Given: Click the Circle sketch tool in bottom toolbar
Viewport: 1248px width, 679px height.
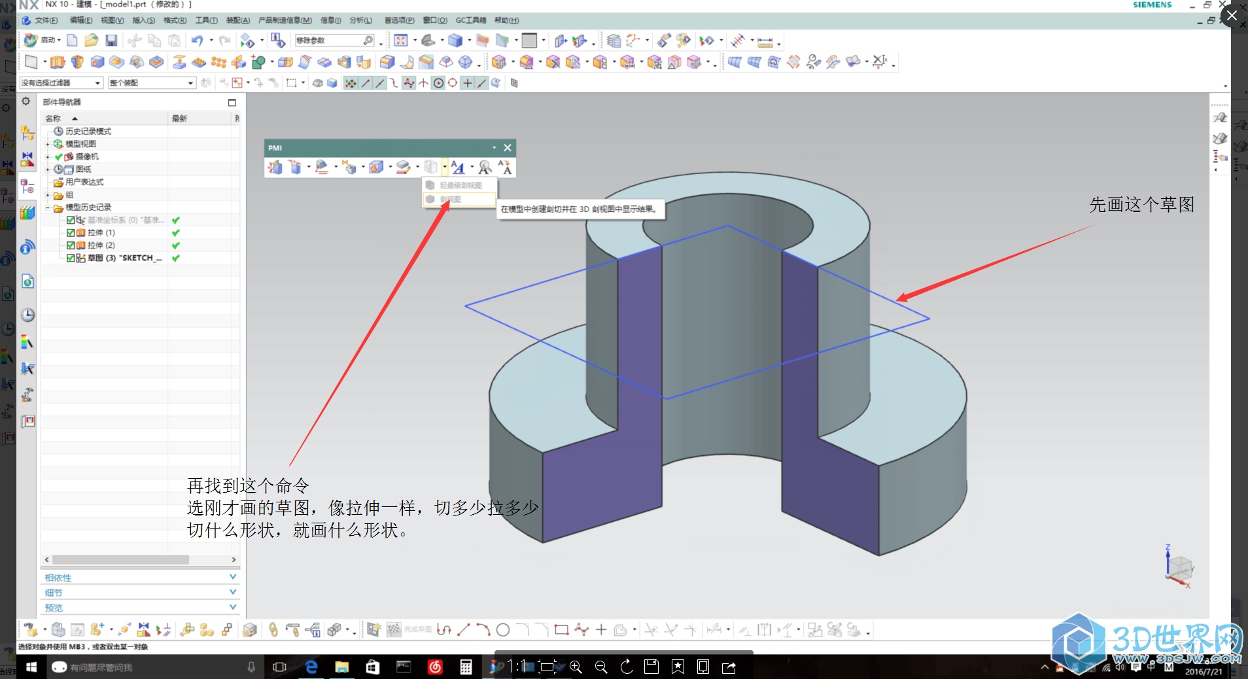Looking at the screenshot, I should click(503, 630).
